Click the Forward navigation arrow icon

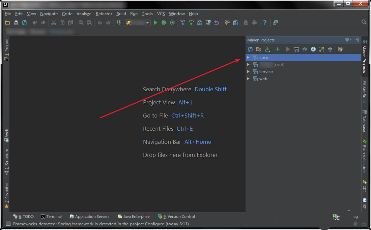coord(108,23)
